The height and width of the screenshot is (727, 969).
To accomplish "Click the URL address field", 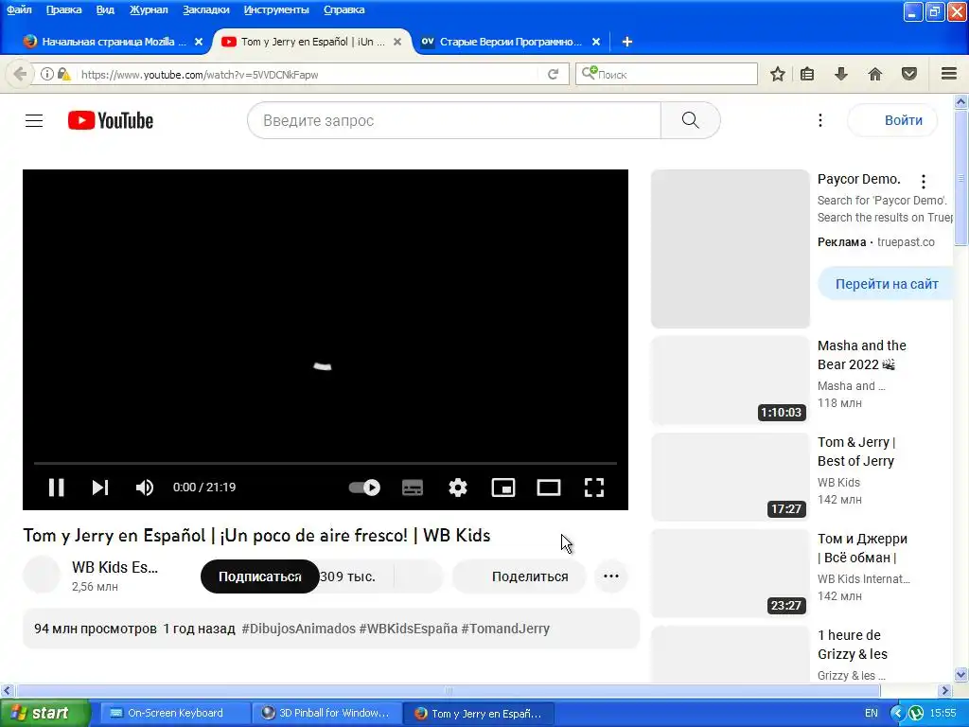I will click(309, 74).
